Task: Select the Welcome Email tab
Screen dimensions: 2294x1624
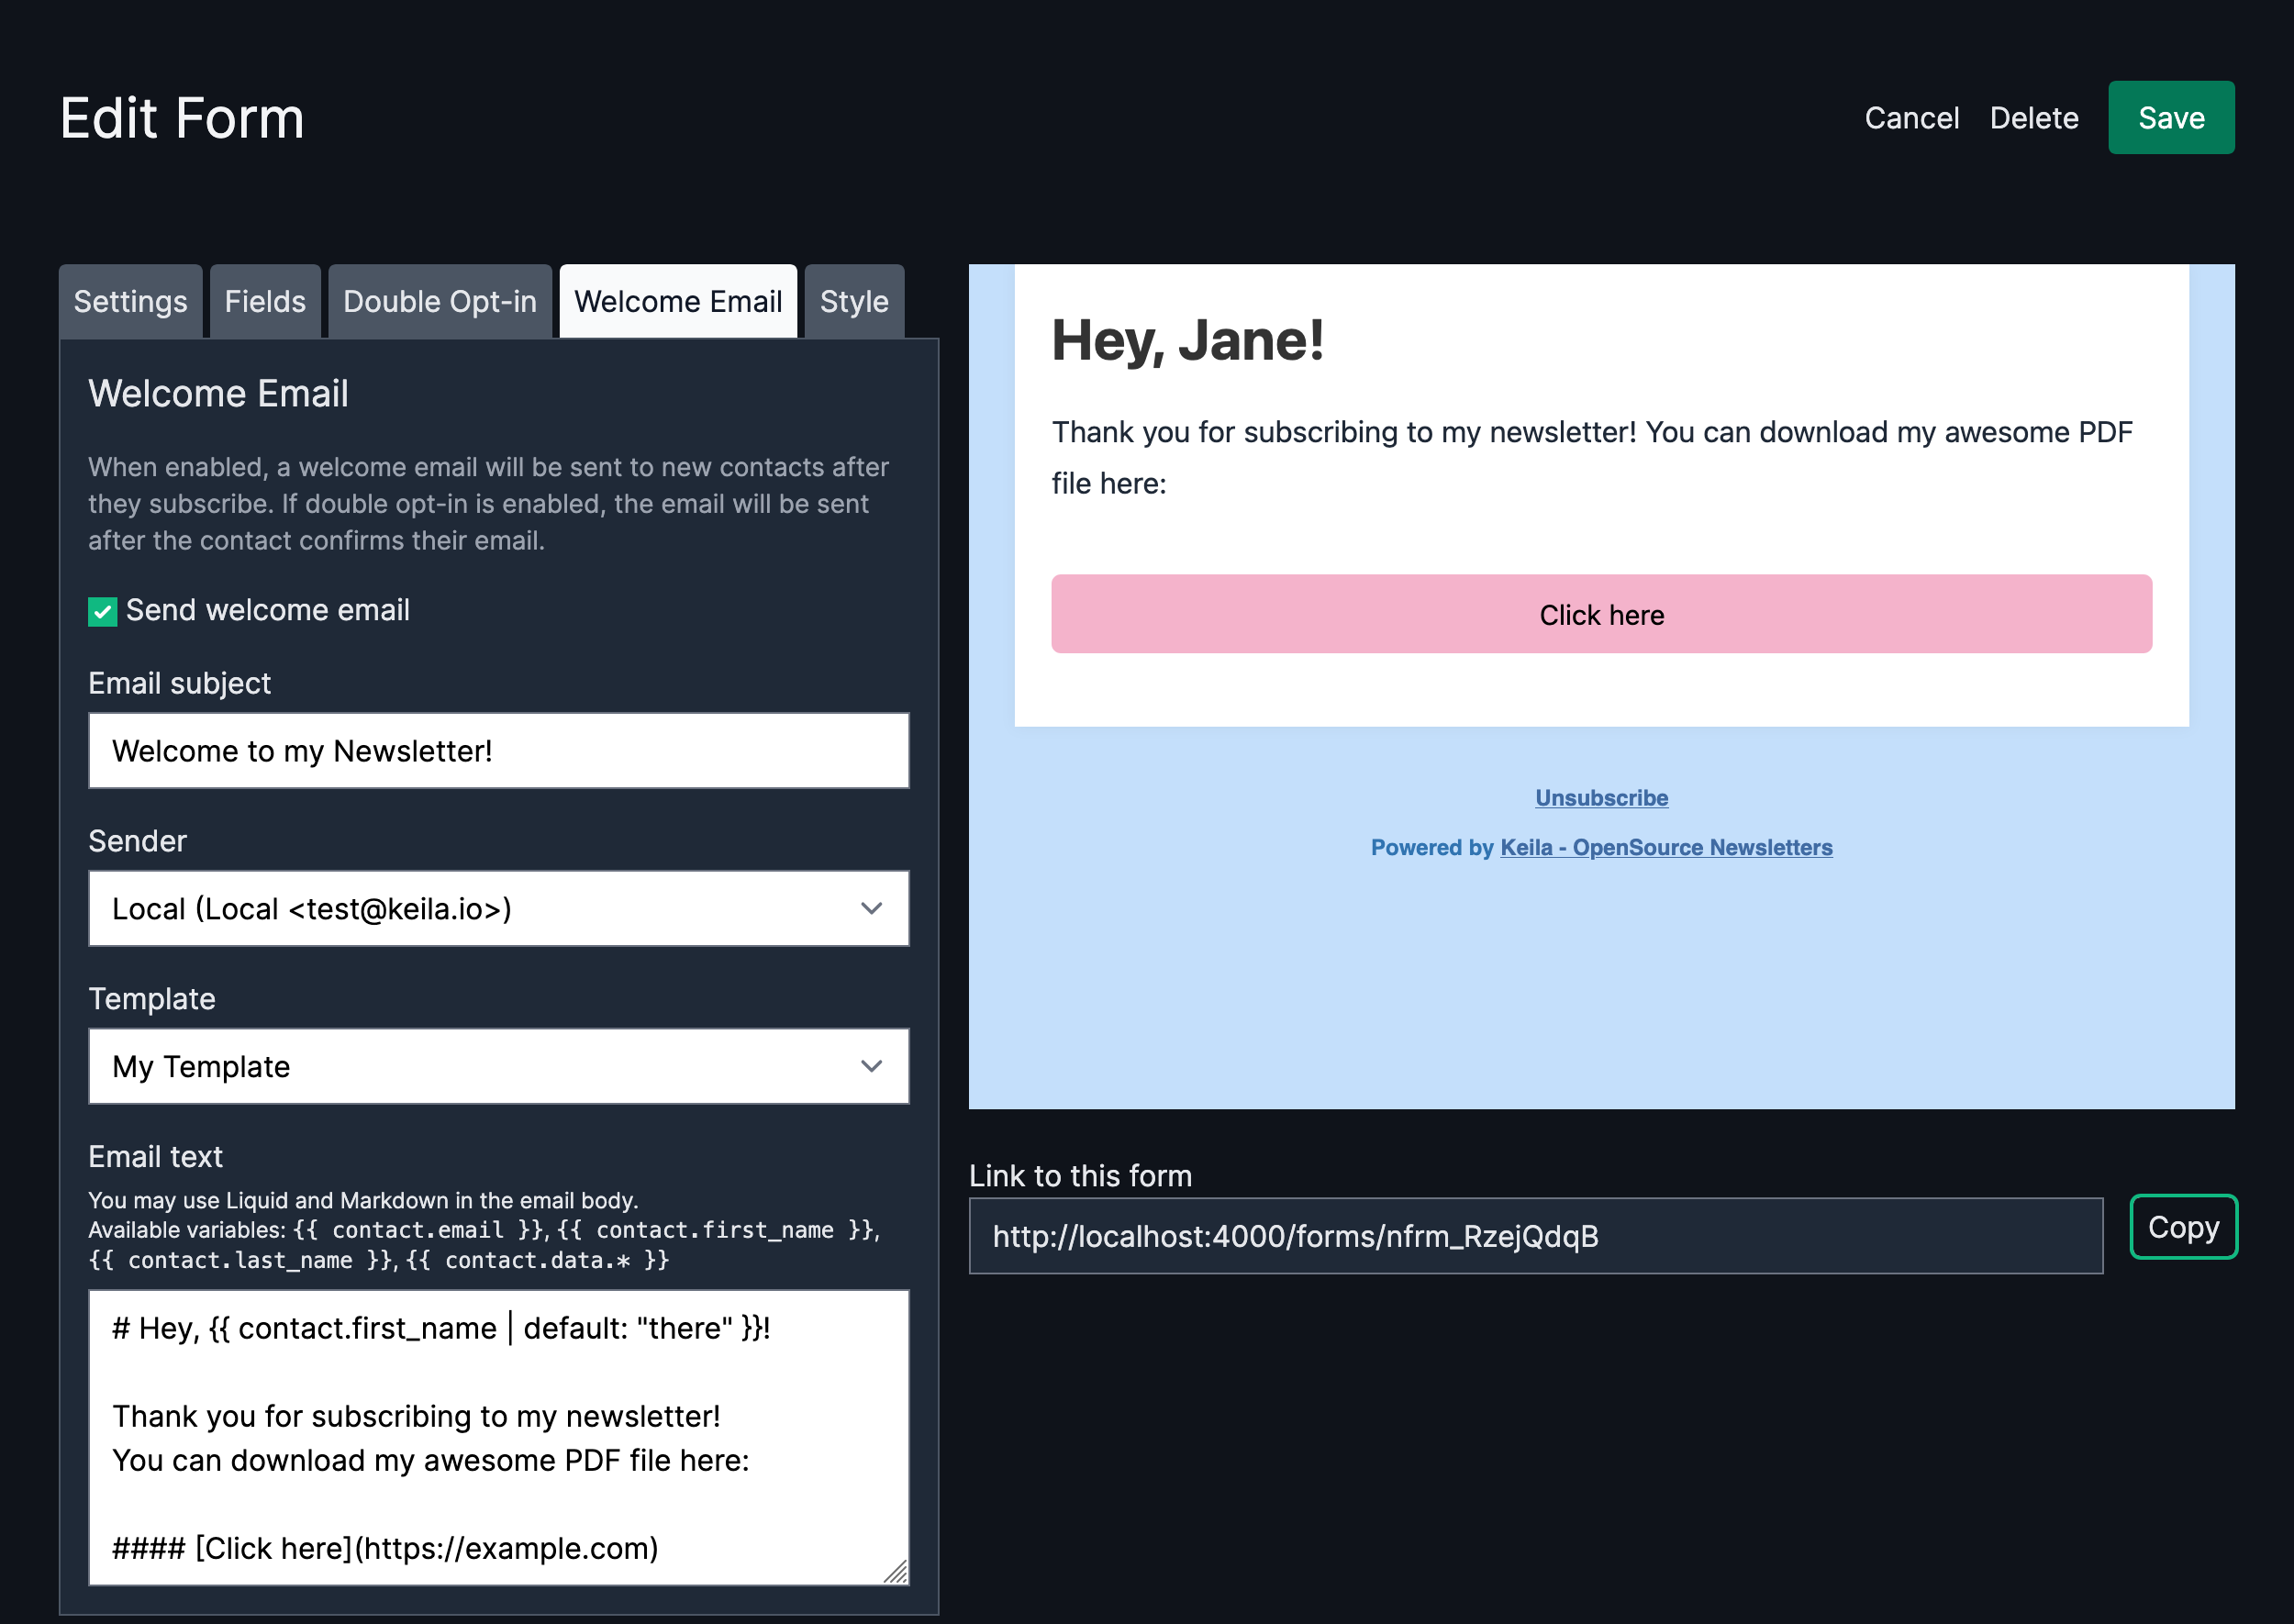Action: [x=677, y=301]
